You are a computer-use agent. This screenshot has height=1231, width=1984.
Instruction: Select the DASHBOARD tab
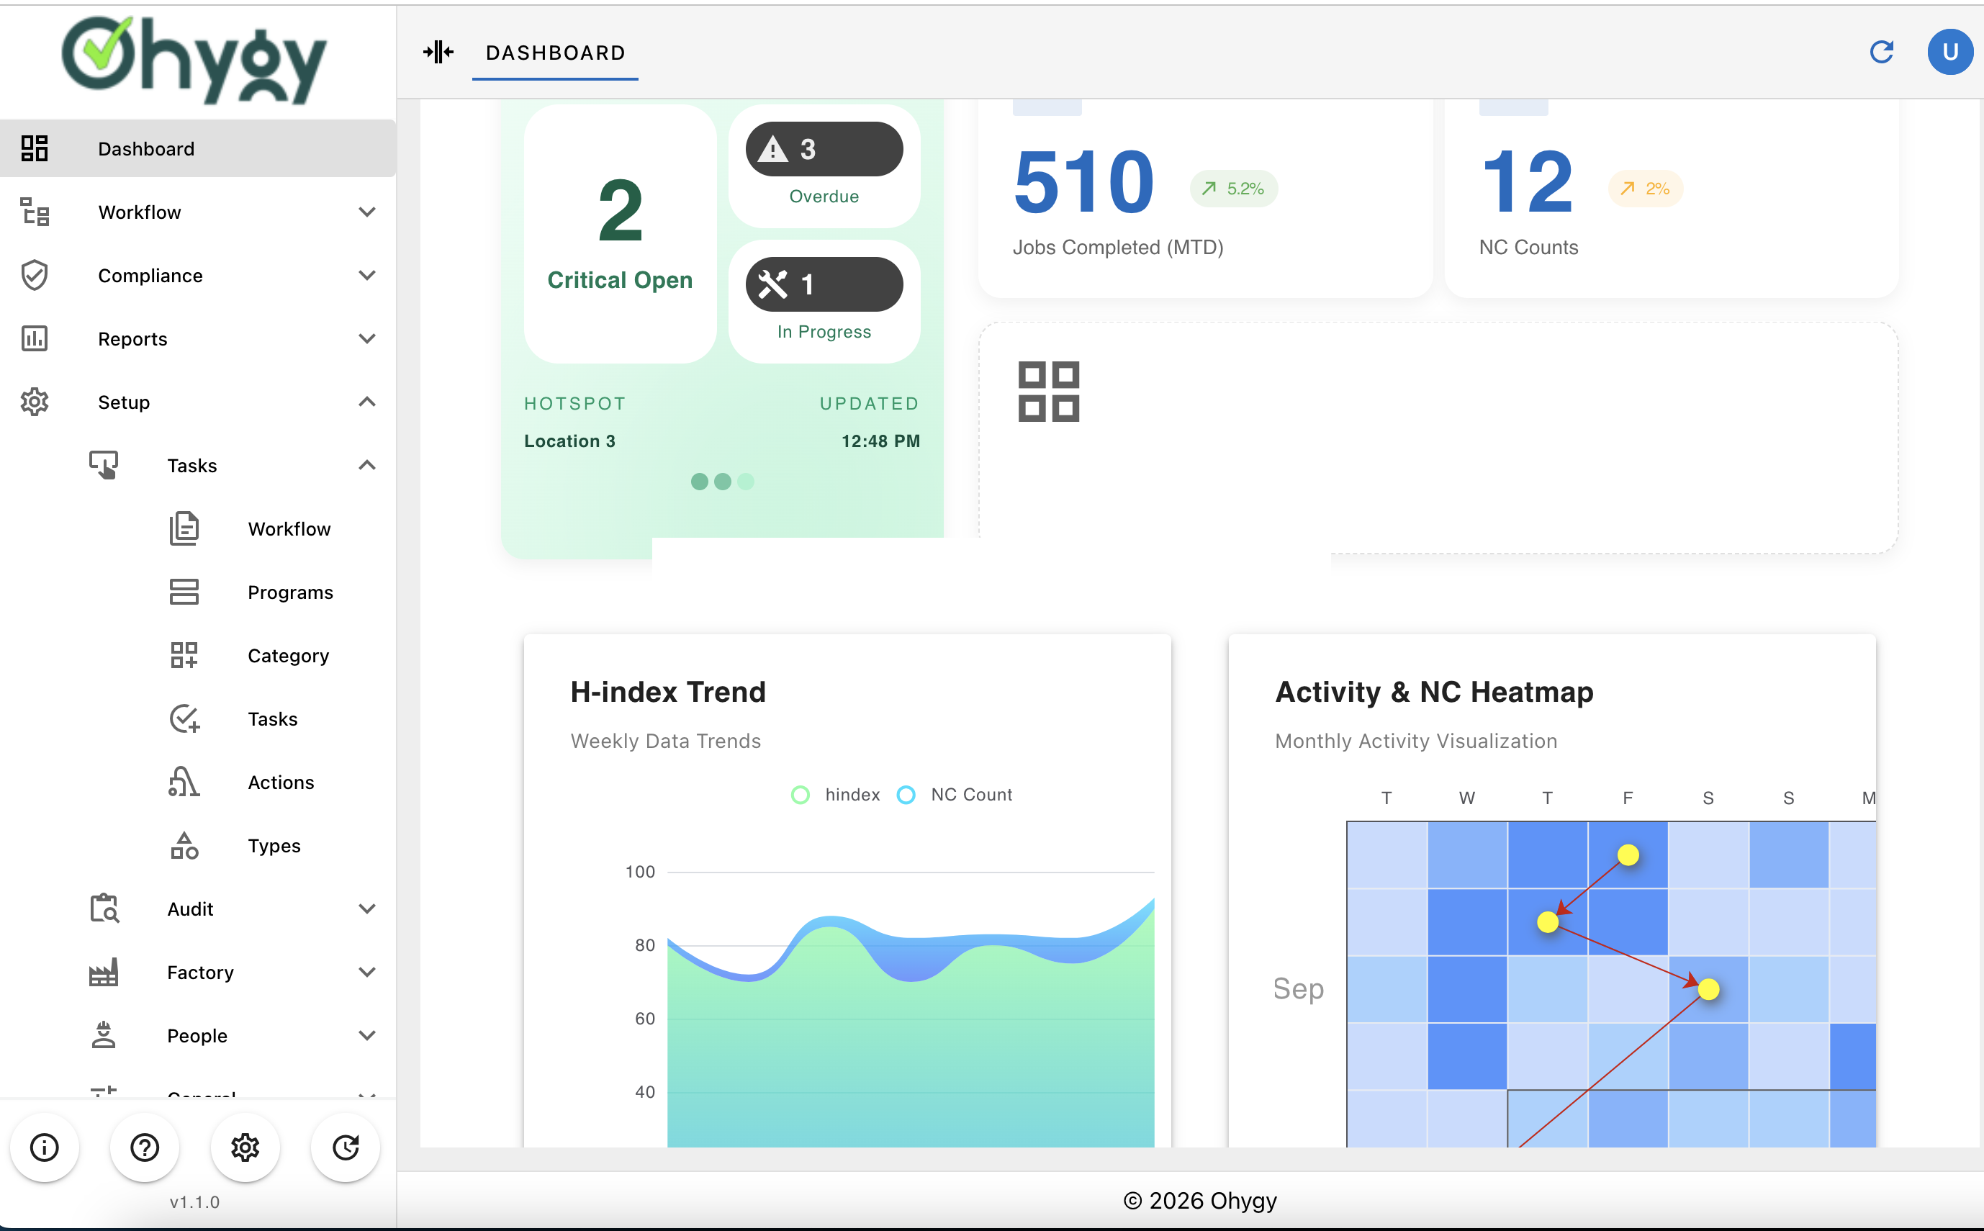pos(555,53)
